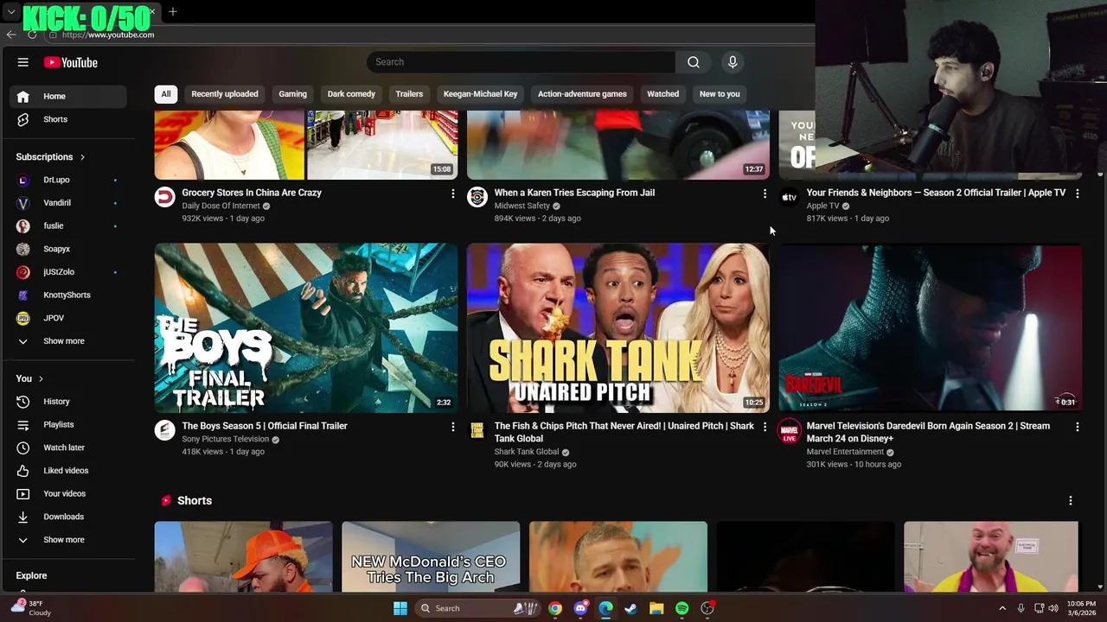This screenshot has width=1107, height=622.
Task: Open Shorts shelf more options menu
Action: click(1070, 501)
